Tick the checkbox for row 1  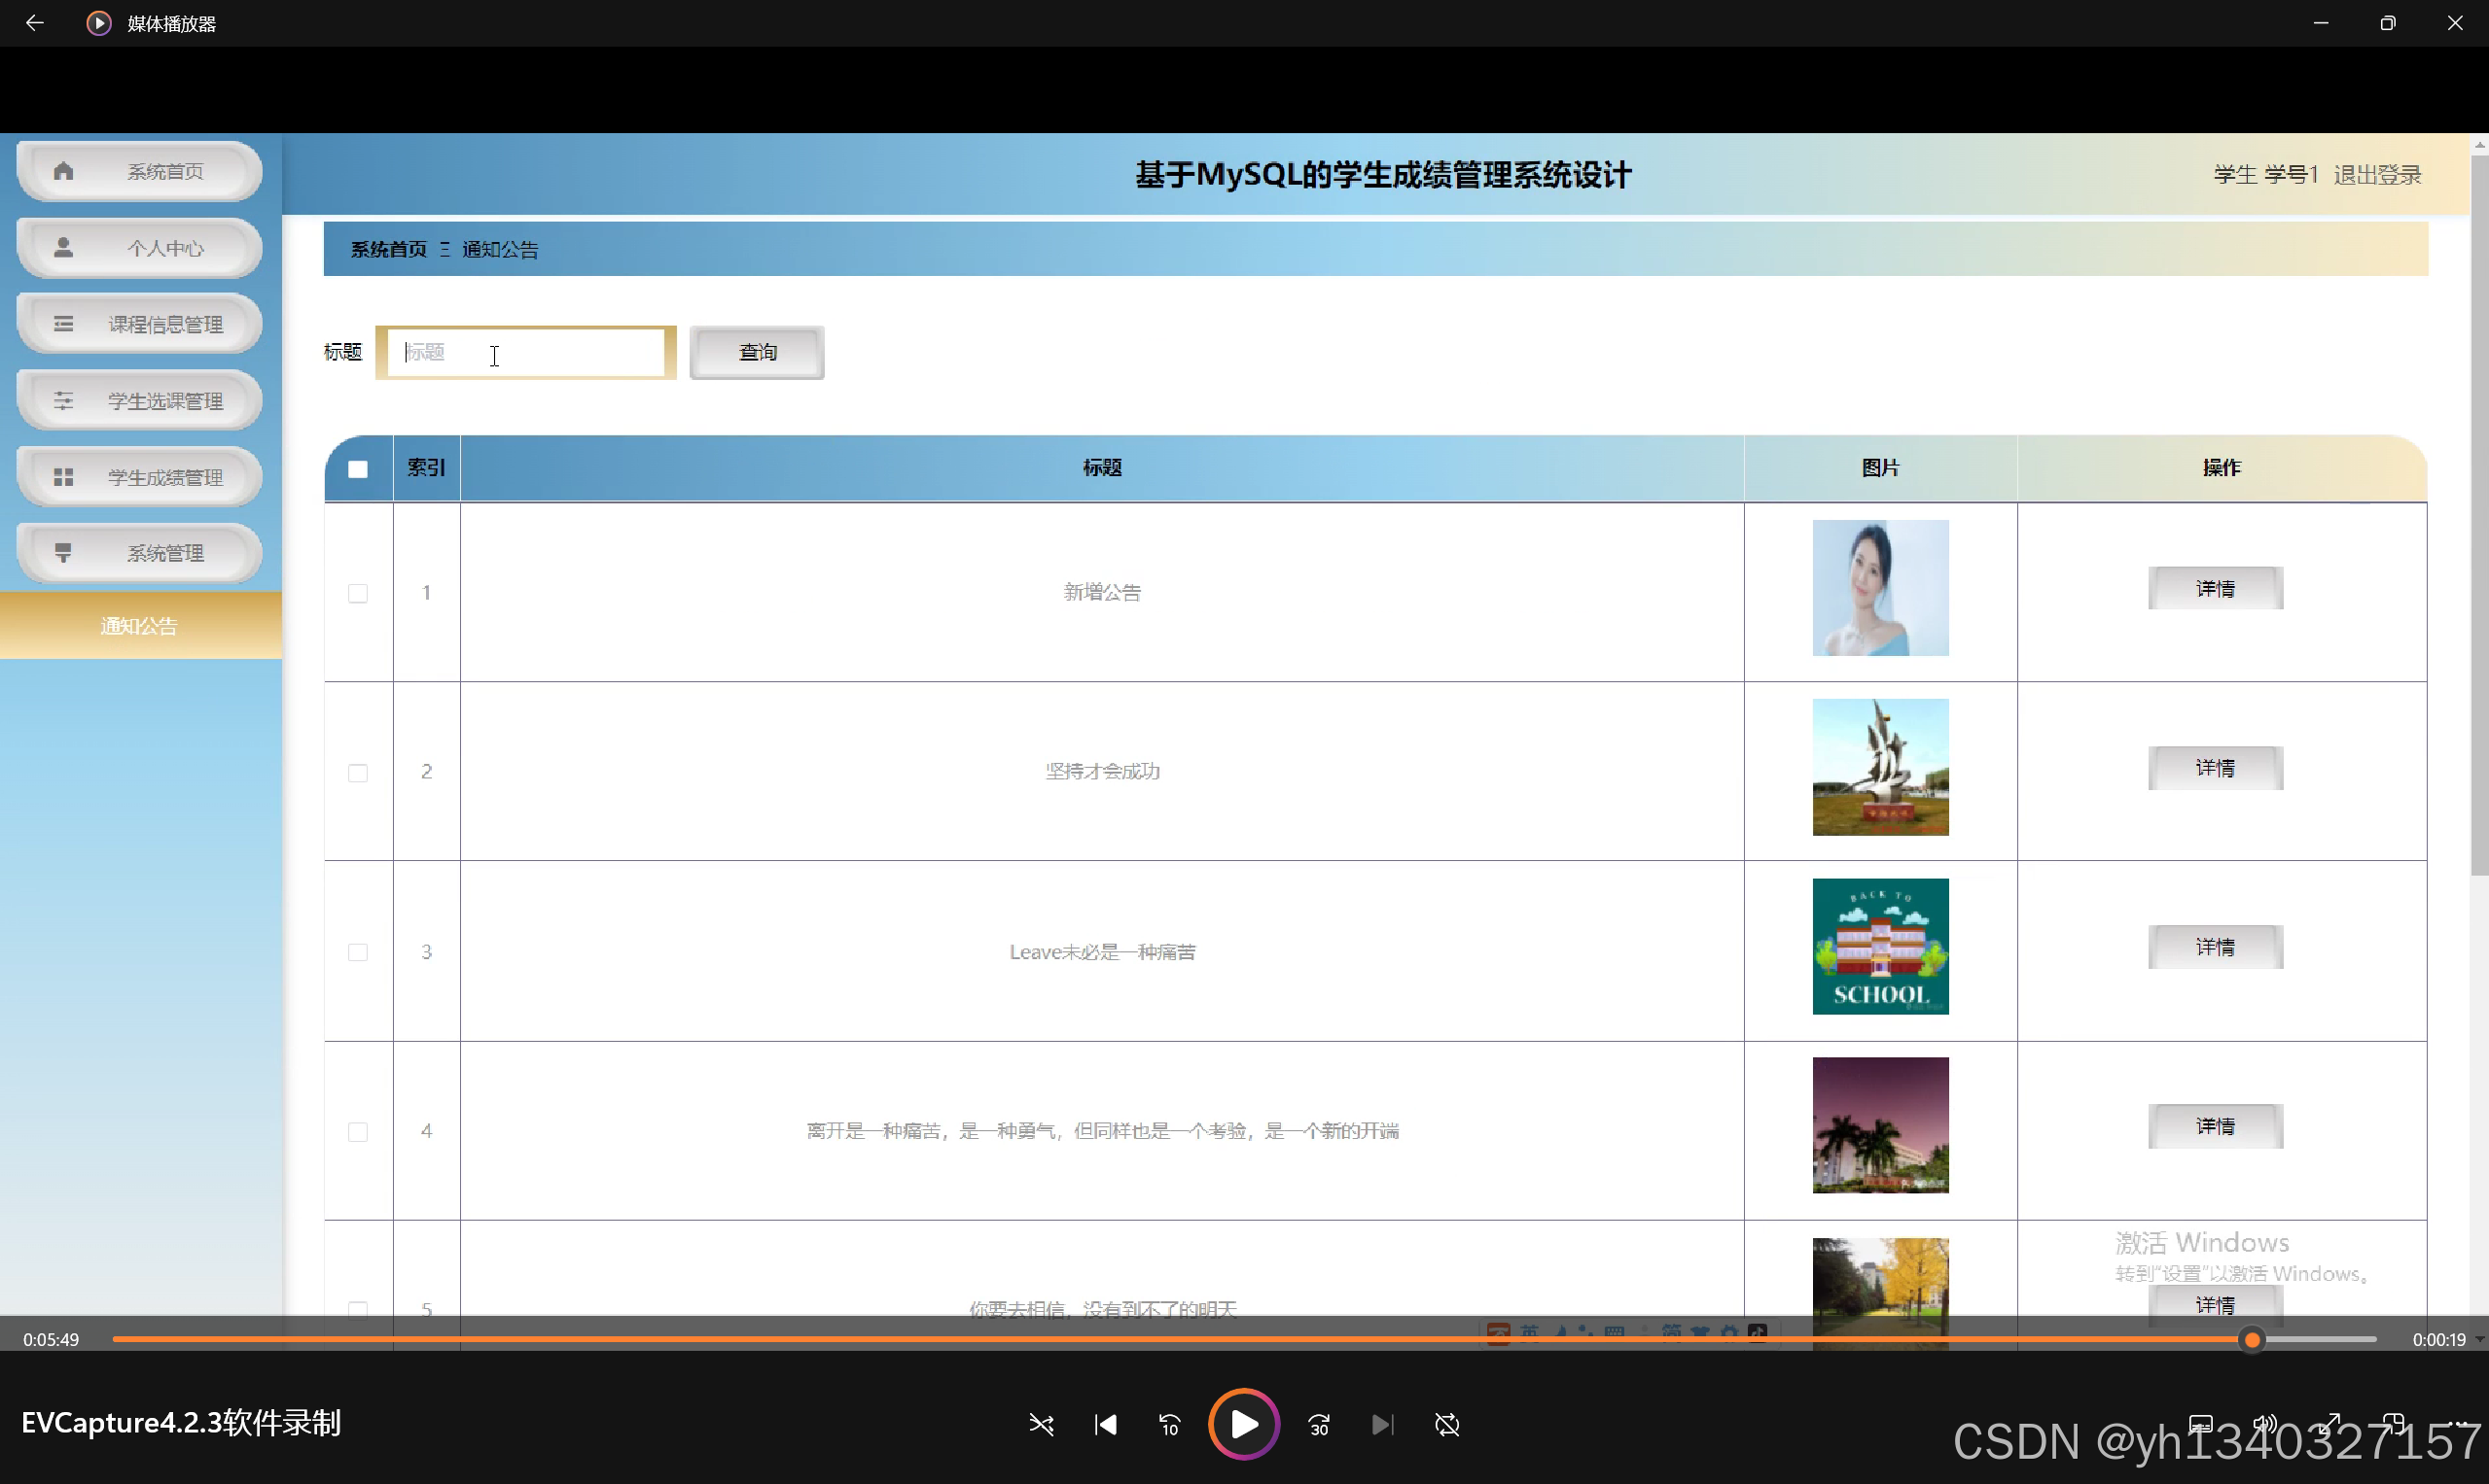[357, 593]
